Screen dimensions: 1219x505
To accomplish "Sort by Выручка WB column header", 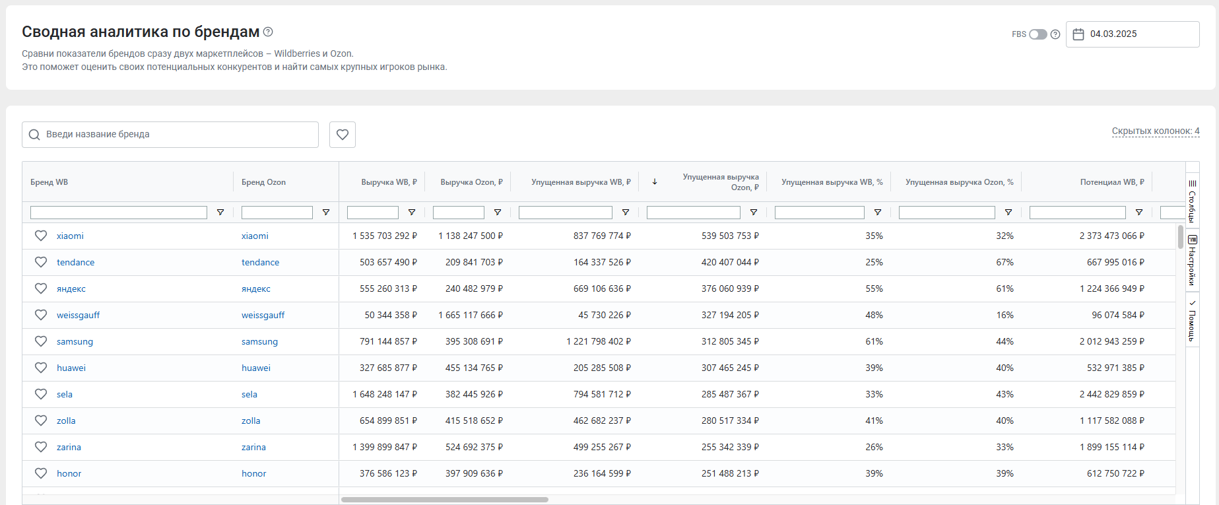I will click(x=389, y=182).
